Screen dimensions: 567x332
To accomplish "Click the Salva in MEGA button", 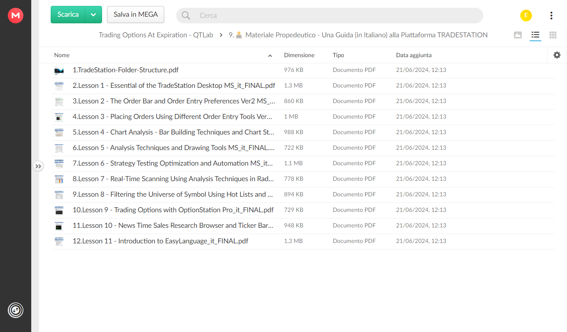I will tap(136, 15).
